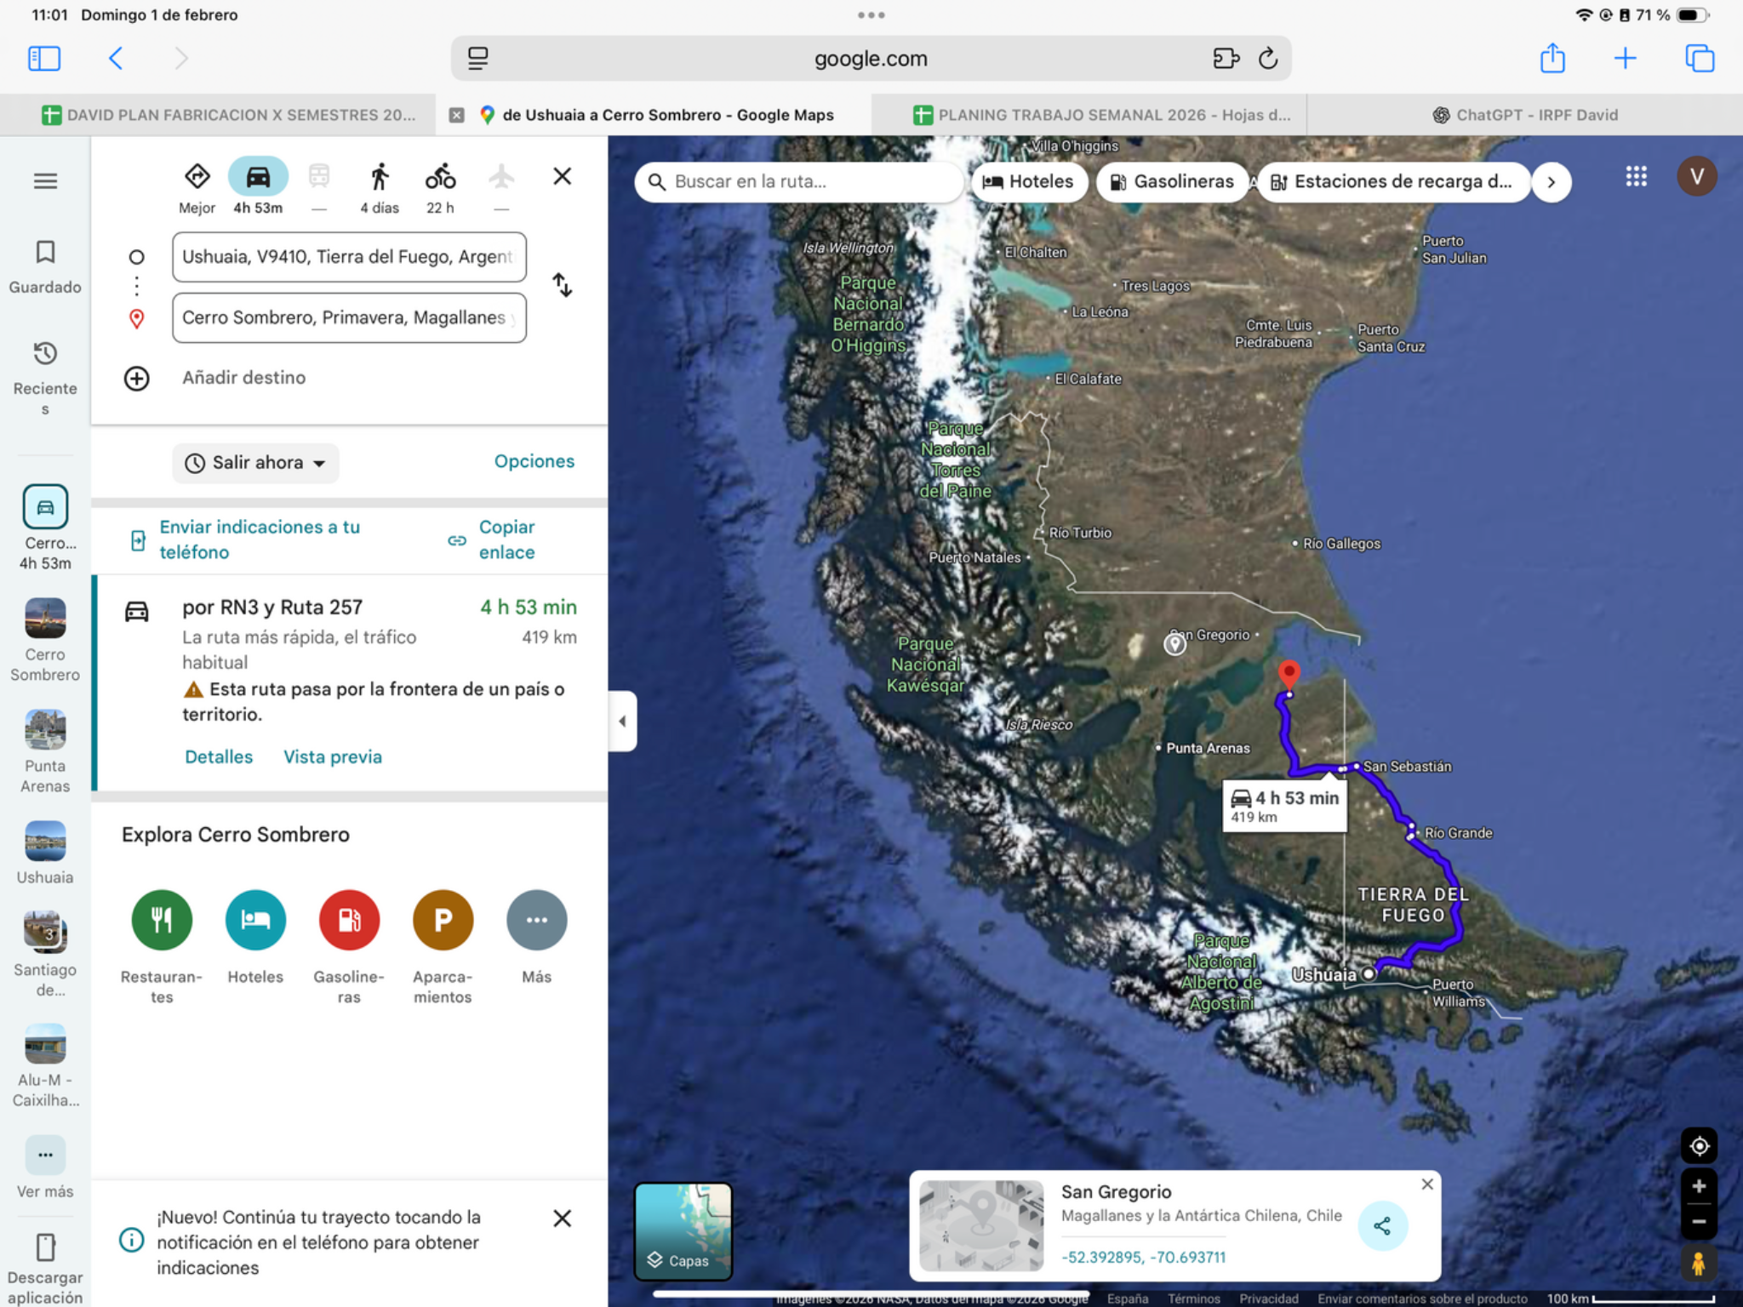This screenshot has width=1743, height=1307.
Task: Select the driving travel mode icon
Action: (x=258, y=177)
